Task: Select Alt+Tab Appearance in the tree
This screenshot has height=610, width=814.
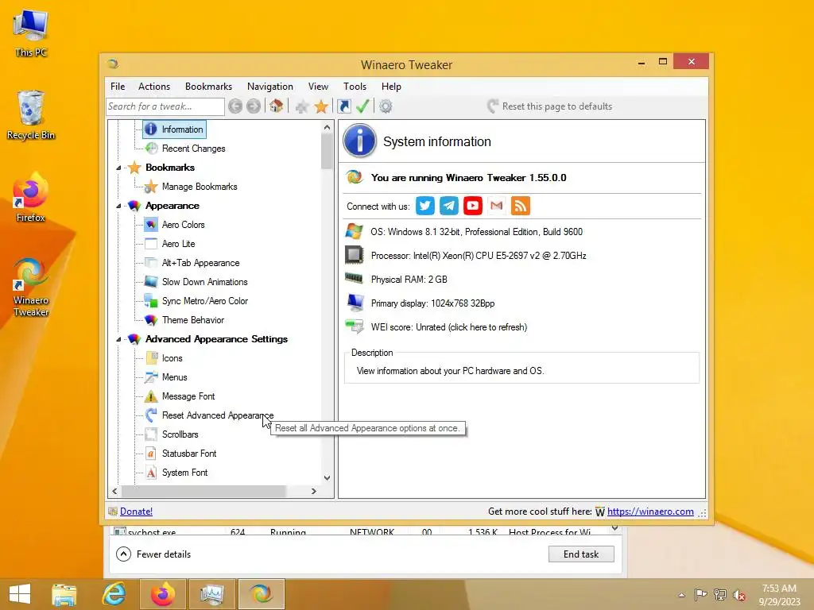Action: pos(201,263)
